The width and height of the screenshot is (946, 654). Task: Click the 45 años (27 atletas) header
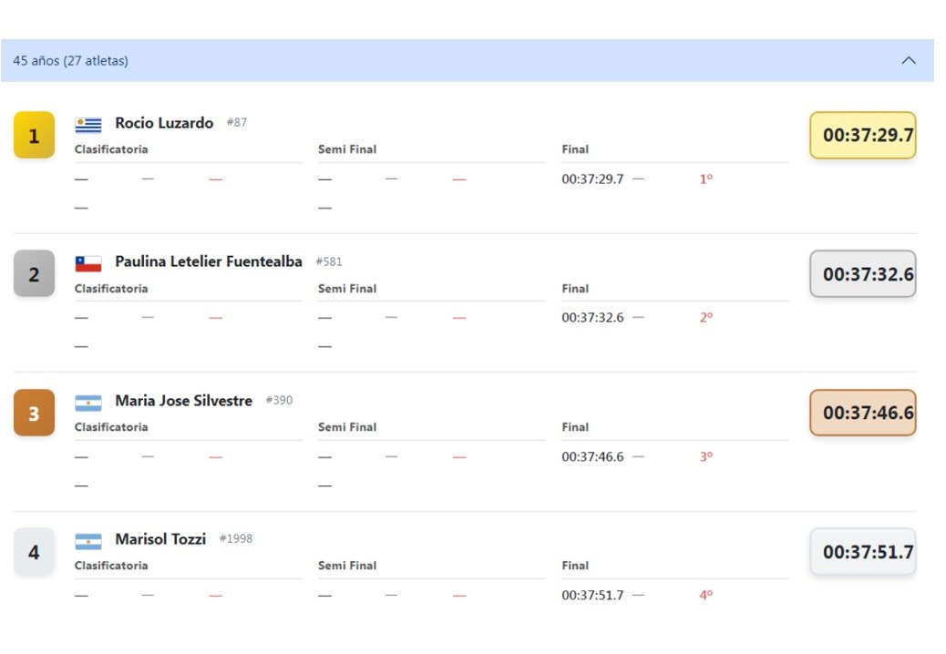click(x=70, y=61)
